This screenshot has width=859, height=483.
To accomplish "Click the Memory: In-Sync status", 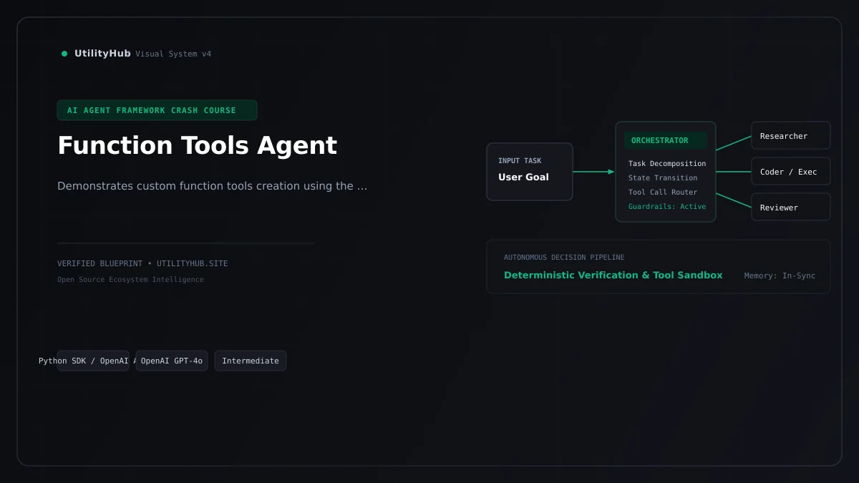I will [x=780, y=276].
